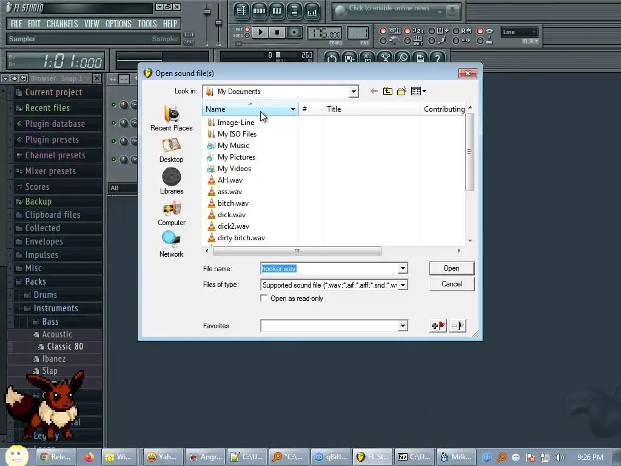This screenshot has height=466, width=621.
Task: Click the Stop transport button
Action: click(277, 33)
